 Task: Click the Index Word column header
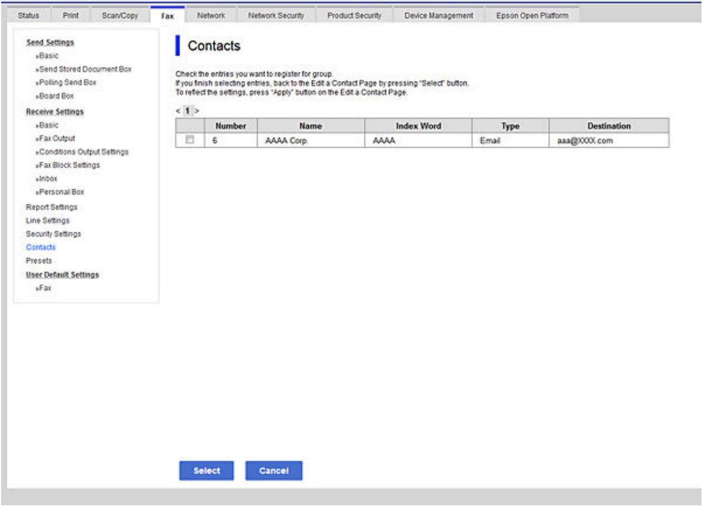click(418, 126)
